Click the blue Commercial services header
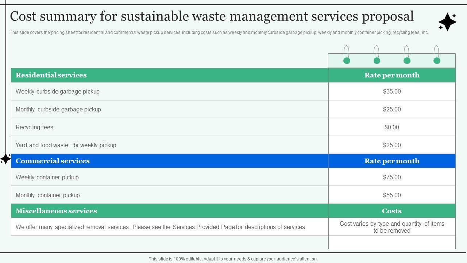This screenshot has height=263, width=467. pos(53,161)
